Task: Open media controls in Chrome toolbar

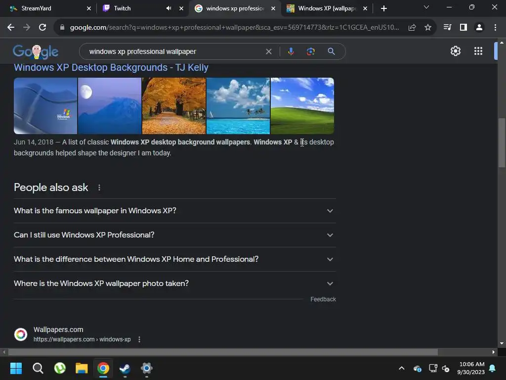Action: point(447,28)
